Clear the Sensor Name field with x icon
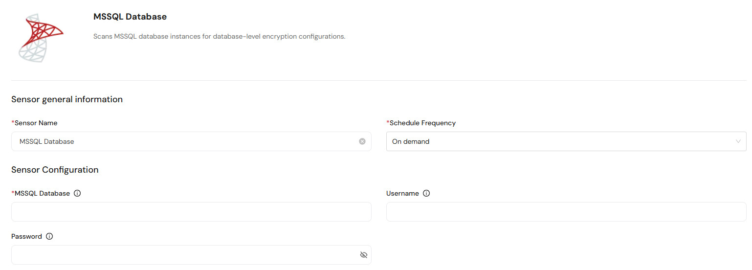 coord(362,141)
